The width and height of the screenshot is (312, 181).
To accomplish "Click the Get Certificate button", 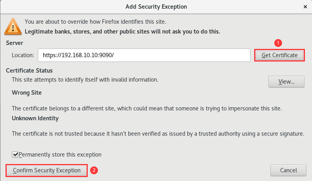I will (x=279, y=55).
